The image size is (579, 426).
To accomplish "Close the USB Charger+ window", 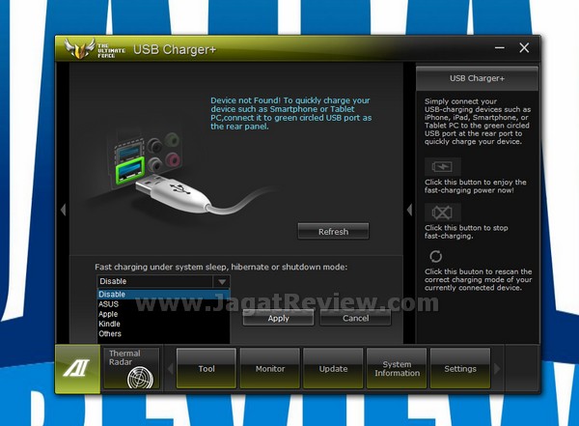I will coord(524,47).
